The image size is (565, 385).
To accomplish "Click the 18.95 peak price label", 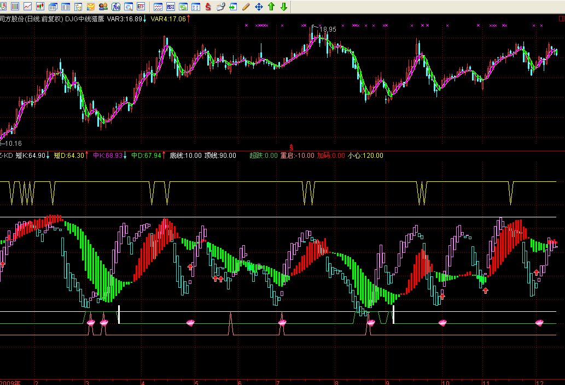I will [327, 29].
